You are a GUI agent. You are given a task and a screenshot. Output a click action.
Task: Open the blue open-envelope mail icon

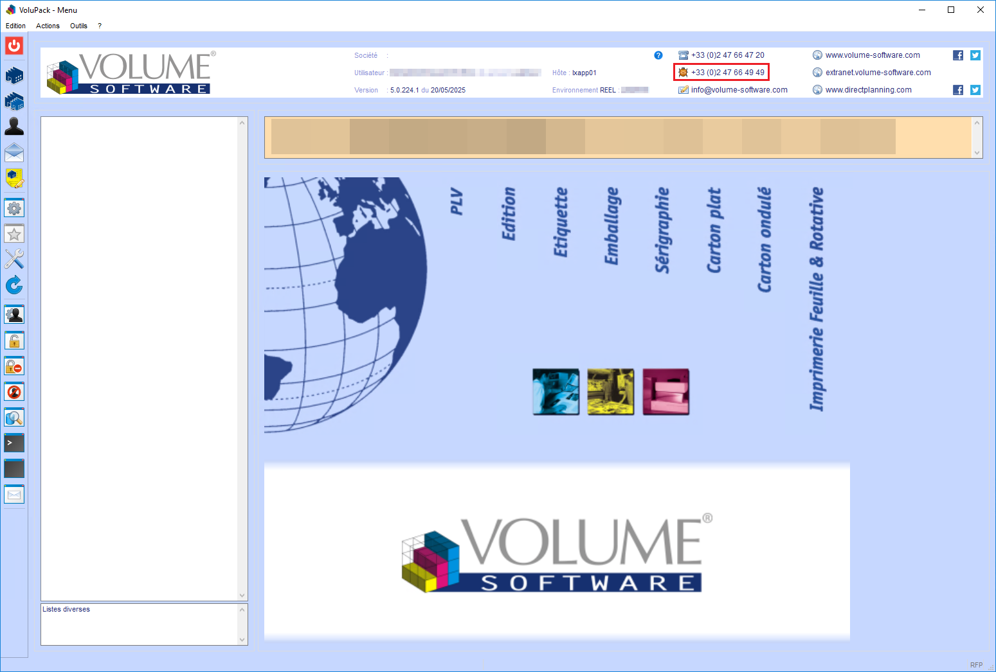[x=14, y=152]
